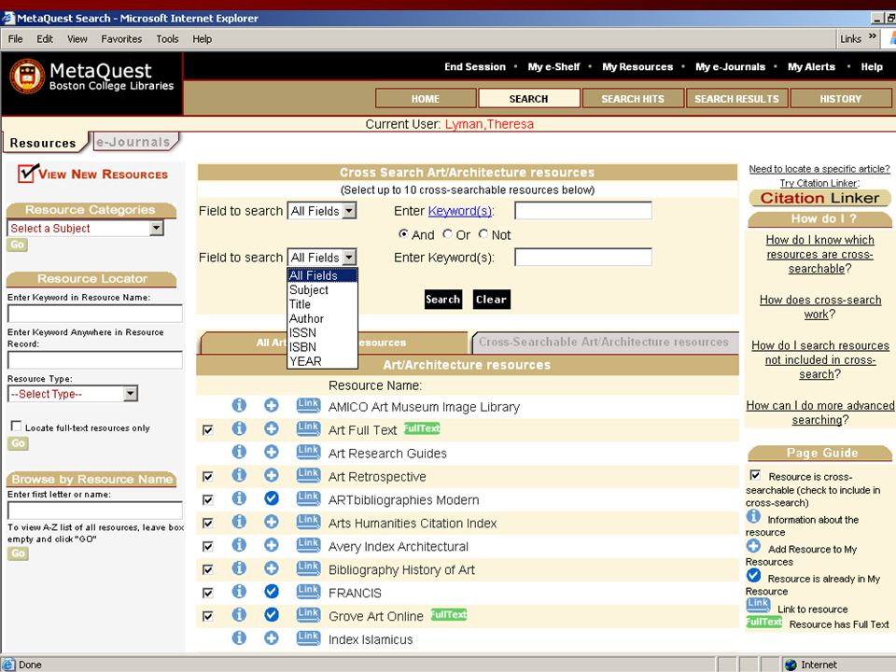
Task: Switch to the e-Journals tab
Action: tap(133, 142)
